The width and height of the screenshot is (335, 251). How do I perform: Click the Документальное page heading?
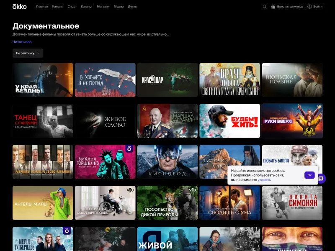(46, 26)
